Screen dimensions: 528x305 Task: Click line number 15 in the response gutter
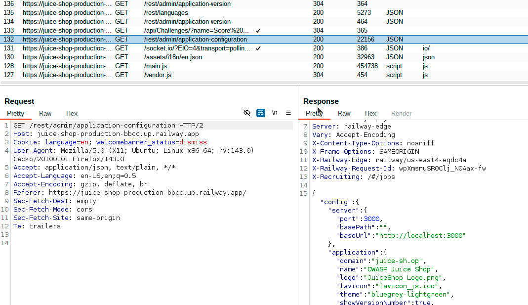pos(303,193)
